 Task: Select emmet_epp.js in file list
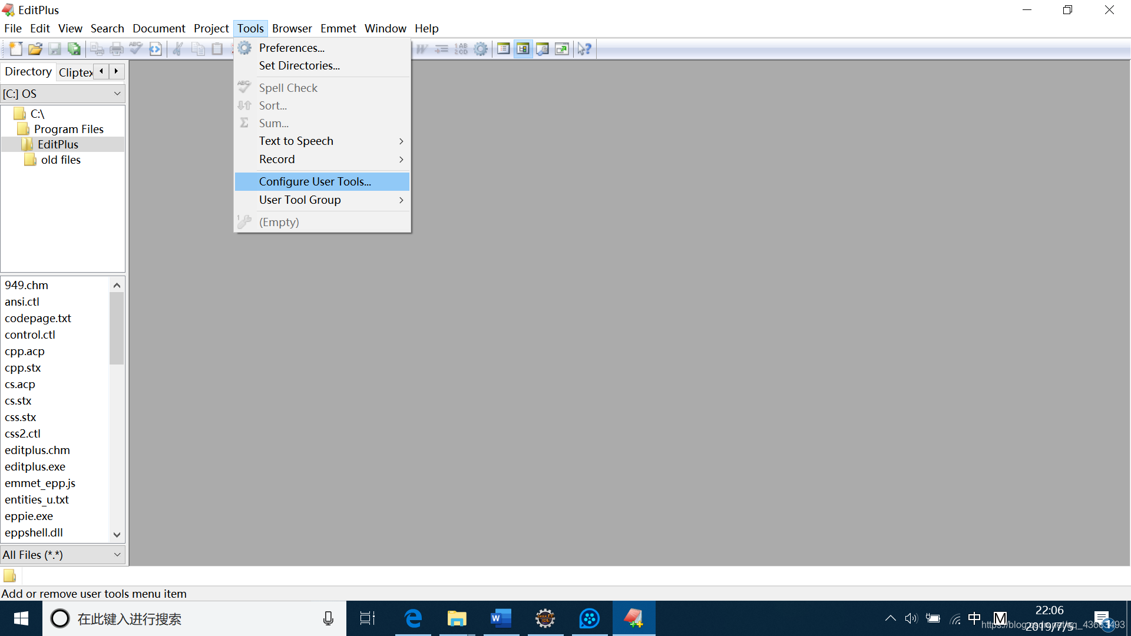click(x=40, y=483)
